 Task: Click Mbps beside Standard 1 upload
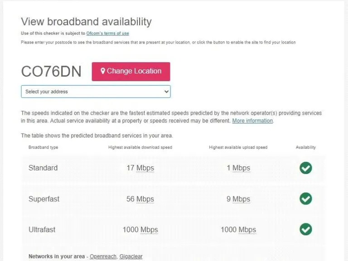tap(241, 168)
